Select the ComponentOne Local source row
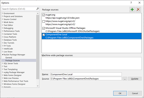This screenshot has height=98, width=144. coord(91,36)
